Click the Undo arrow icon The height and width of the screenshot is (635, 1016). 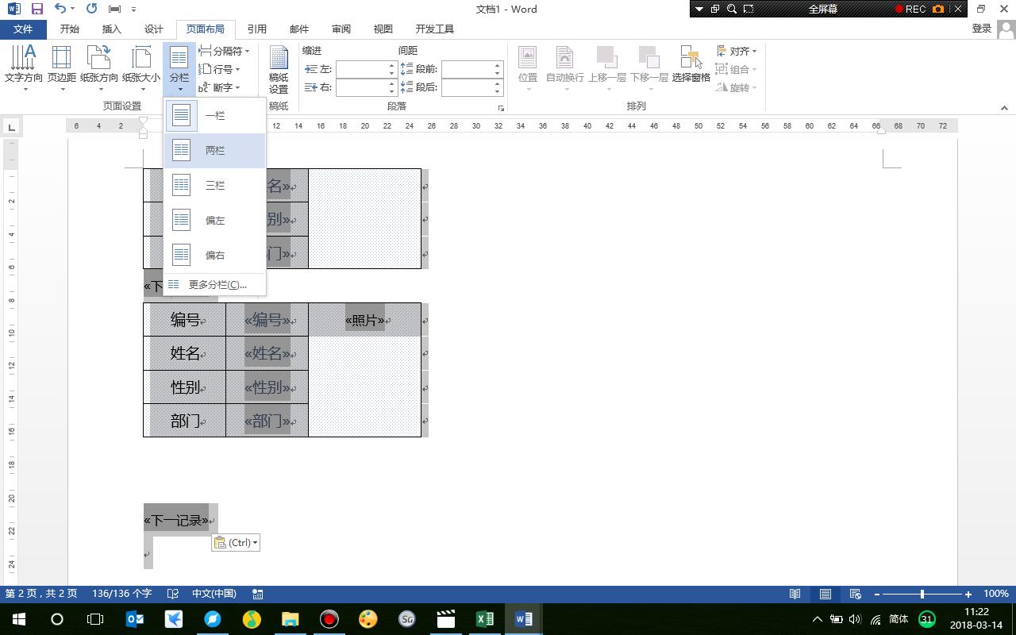click(x=60, y=9)
